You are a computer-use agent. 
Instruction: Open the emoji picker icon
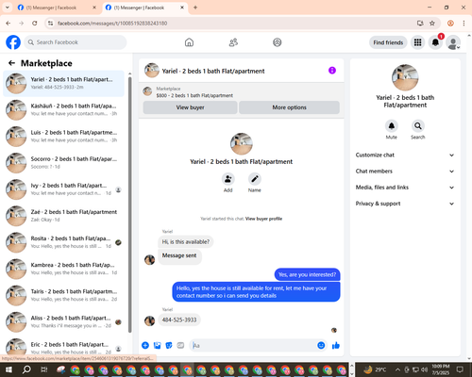(x=321, y=346)
